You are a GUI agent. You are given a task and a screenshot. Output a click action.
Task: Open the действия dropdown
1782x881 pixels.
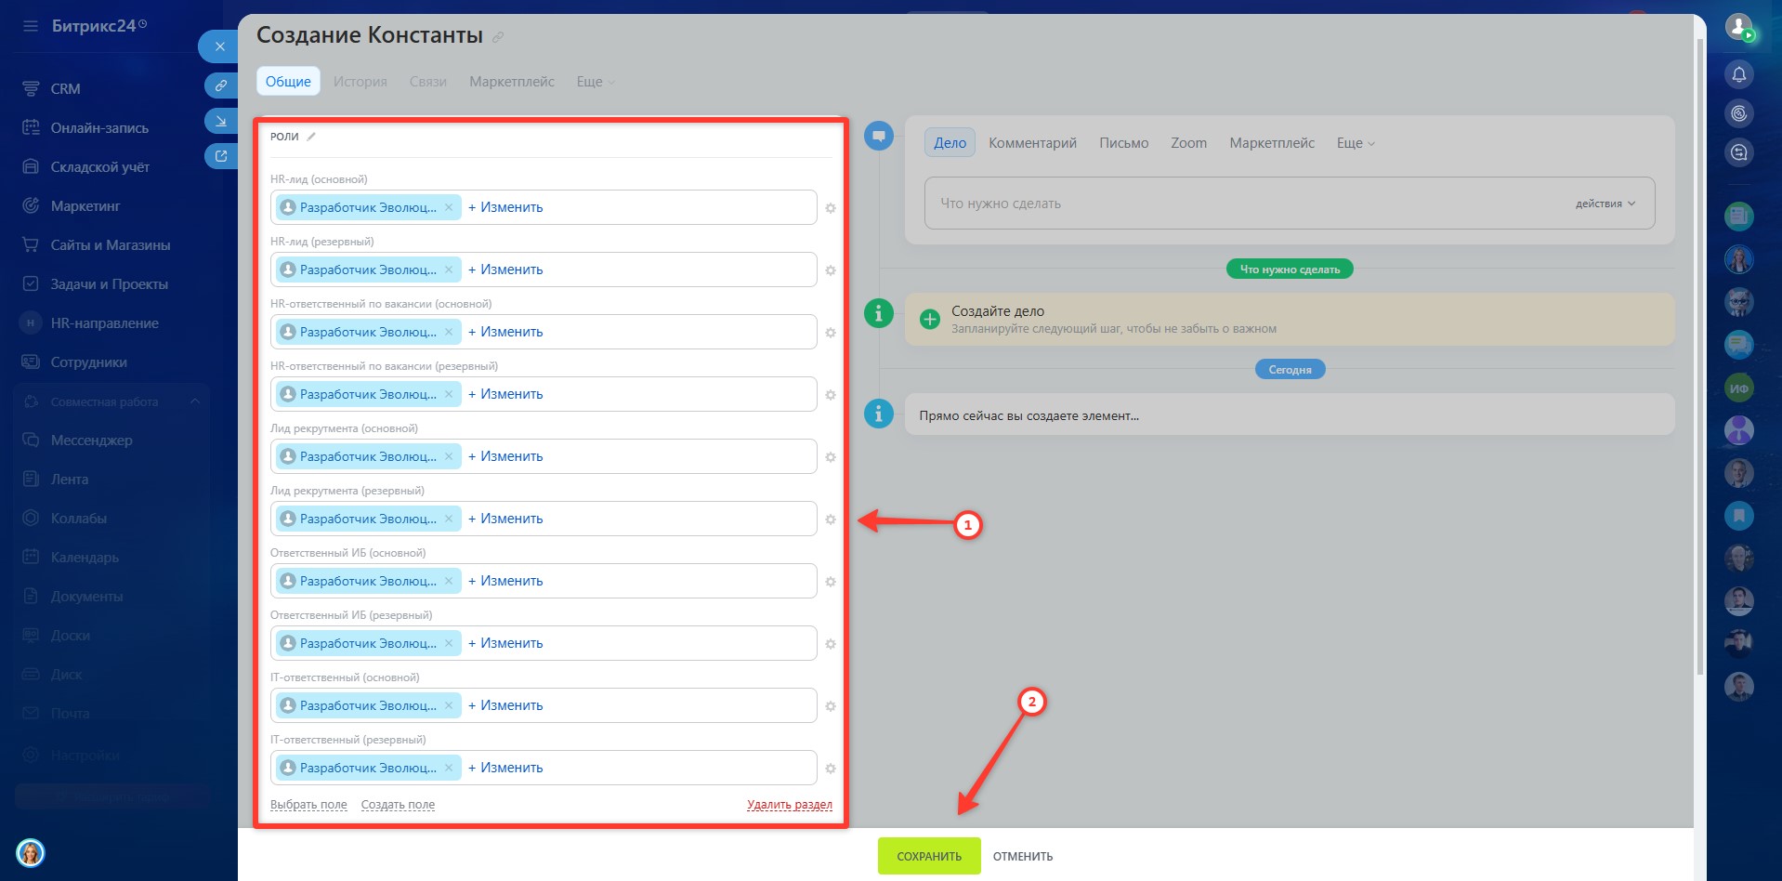[1605, 204]
